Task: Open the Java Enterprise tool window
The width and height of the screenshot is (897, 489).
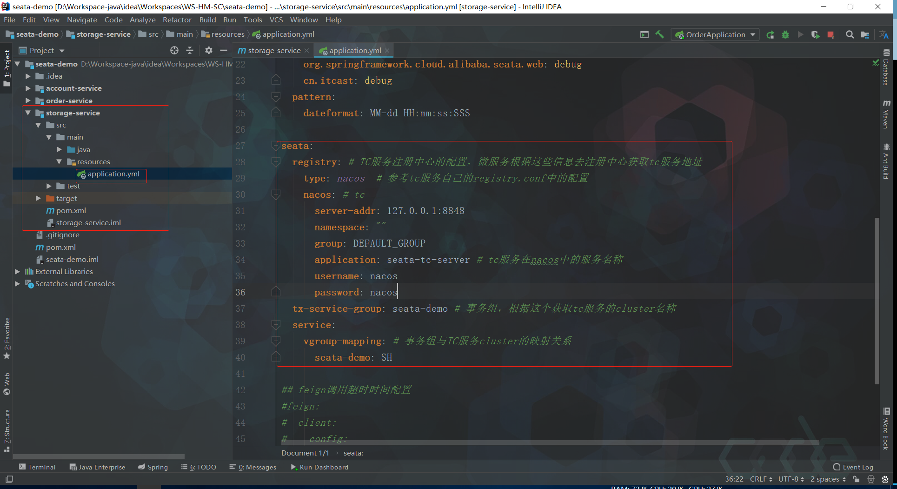Action: (97, 467)
